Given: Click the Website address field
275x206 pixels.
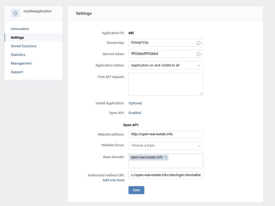Looking at the screenshot, I should click(166, 134).
